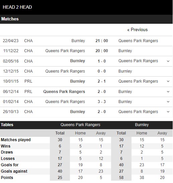
Task: Expand the 06/12/14 QPR 2-0 match chevron
Action: pos(168,92)
